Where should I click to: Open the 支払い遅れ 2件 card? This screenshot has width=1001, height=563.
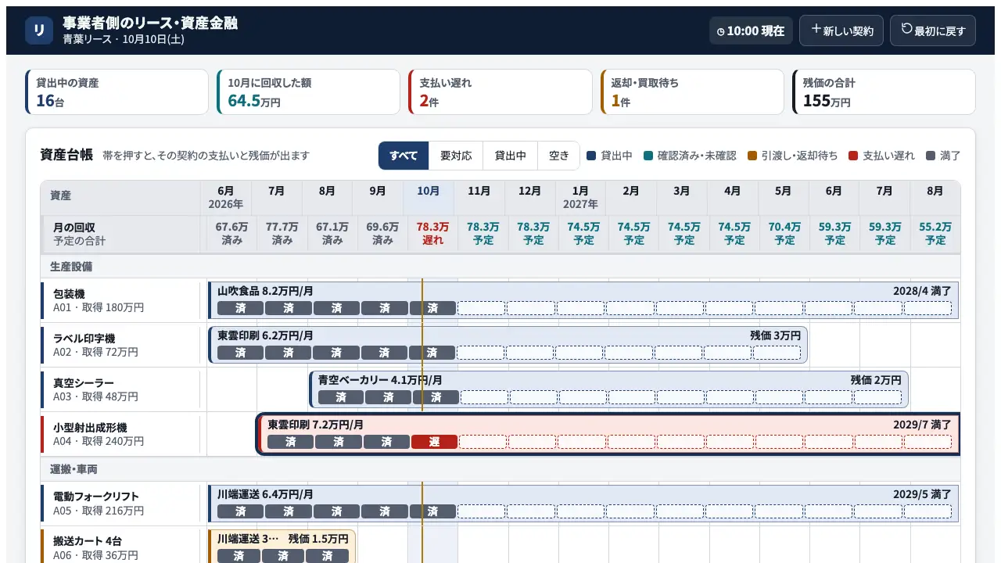point(500,91)
